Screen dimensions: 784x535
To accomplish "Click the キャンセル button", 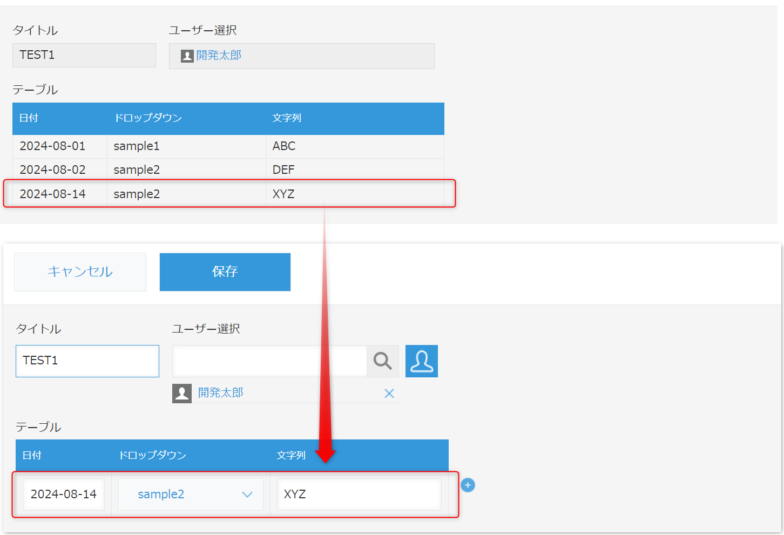I will click(x=80, y=272).
